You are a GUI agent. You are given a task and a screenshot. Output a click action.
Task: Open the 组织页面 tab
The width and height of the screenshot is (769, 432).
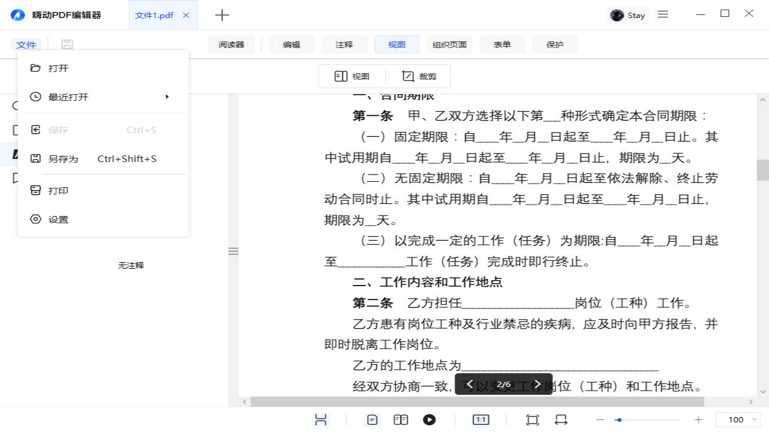point(449,44)
